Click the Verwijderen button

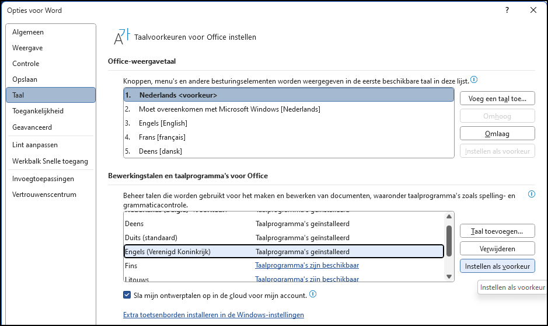point(497,249)
